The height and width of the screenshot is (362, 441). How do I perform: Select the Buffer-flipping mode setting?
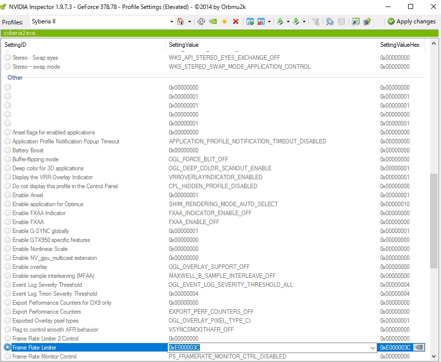point(35,159)
